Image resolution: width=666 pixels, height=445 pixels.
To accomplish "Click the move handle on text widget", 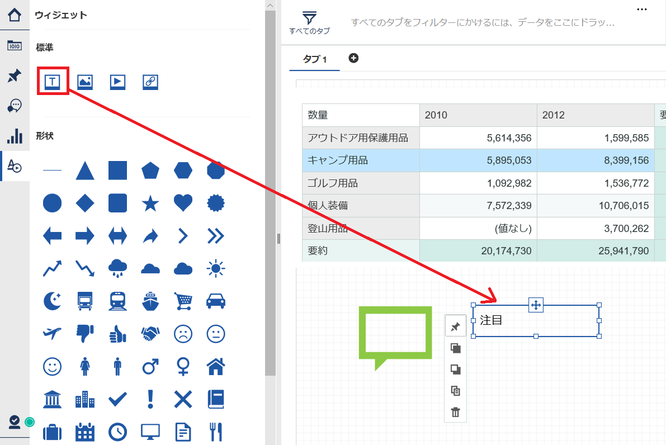I will [536, 305].
